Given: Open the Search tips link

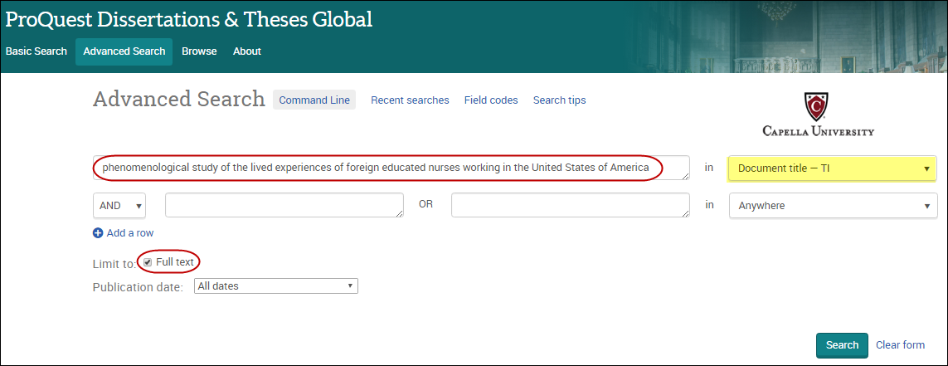Looking at the screenshot, I should (559, 100).
